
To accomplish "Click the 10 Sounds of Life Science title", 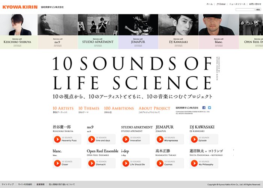I will click(x=132, y=73).
